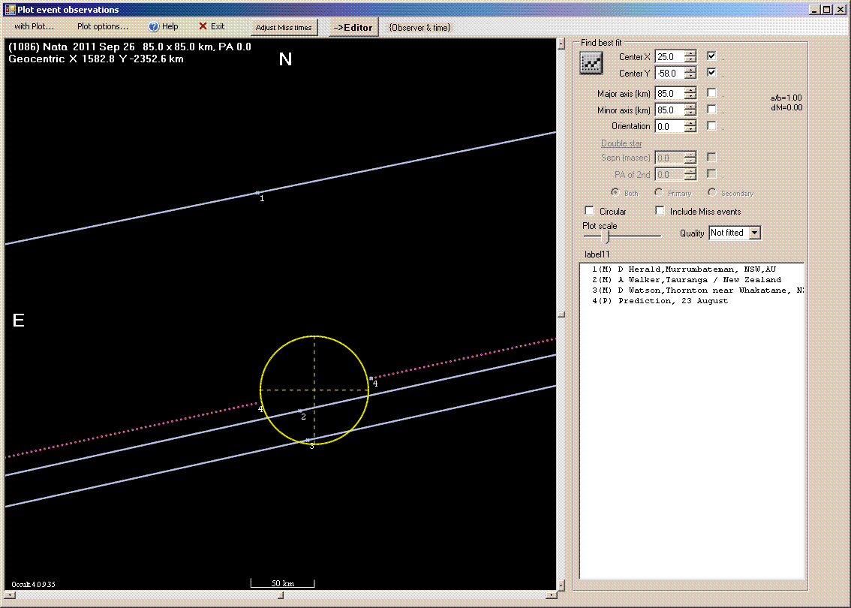Choose Exit in the menu bar

212,26
